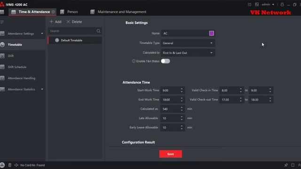The width and height of the screenshot is (301, 169).
Task: Click Early Leave Allowable stepper arrows
Action: point(182,127)
